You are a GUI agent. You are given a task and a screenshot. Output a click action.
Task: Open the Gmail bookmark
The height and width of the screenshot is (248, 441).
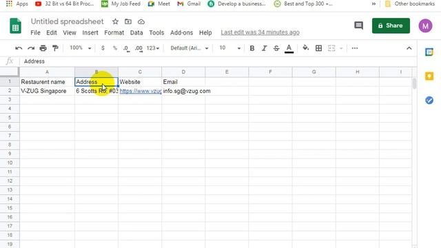click(189, 3)
